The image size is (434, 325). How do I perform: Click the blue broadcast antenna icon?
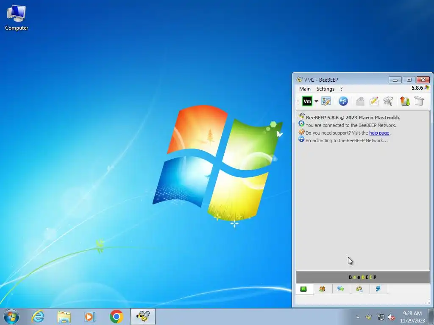[x=343, y=101]
